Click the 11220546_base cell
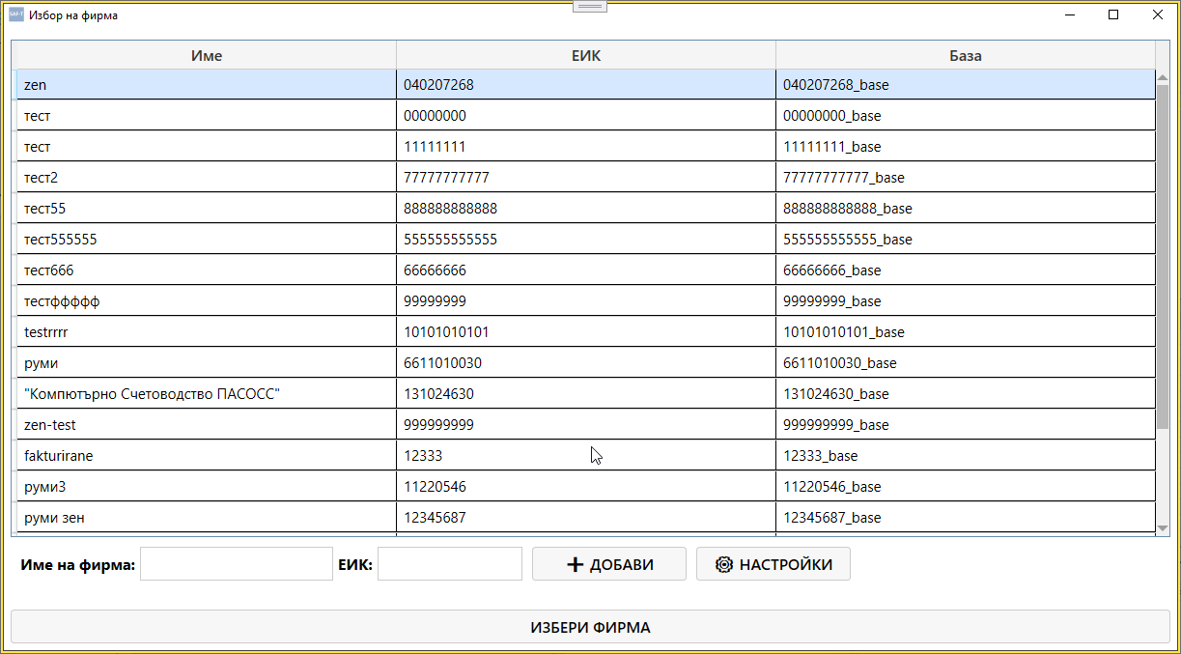 click(x=966, y=487)
